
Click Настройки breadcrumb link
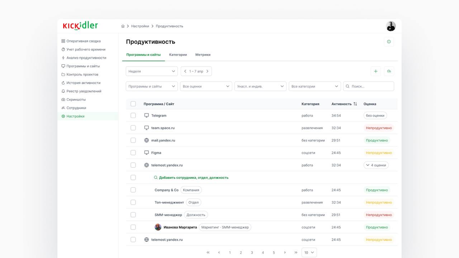(140, 26)
